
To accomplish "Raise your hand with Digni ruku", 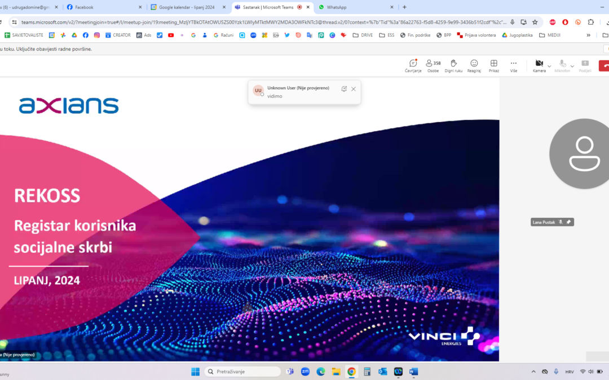I will (x=453, y=65).
